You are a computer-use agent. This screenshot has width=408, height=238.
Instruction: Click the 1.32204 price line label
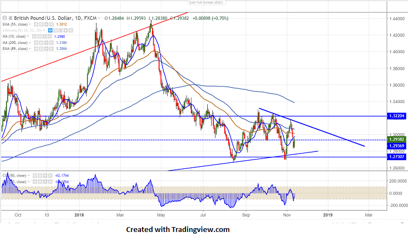tap(397, 116)
